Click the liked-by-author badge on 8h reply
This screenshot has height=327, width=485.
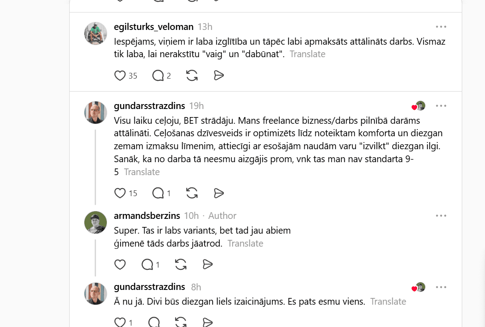(x=418, y=287)
